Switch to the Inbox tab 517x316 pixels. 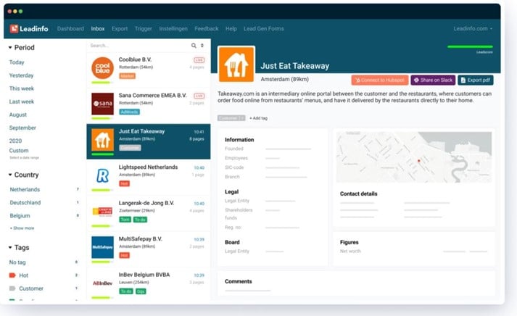pos(98,29)
